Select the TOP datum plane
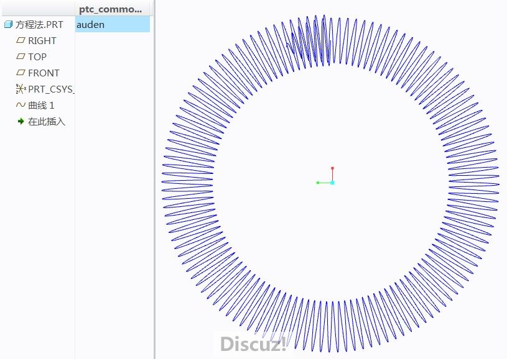The height and width of the screenshot is (359, 507). pos(37,57)
